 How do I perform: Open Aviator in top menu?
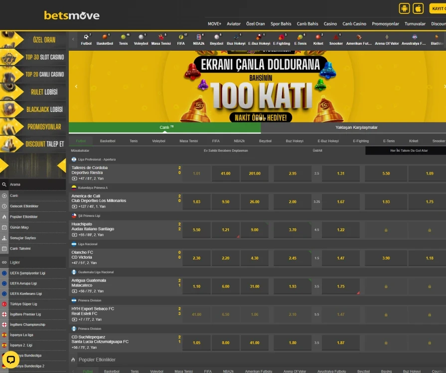tap(234, 24)
